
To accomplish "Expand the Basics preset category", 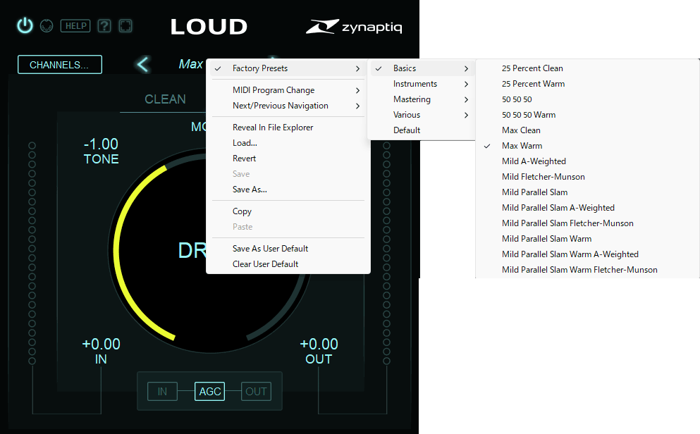I will 422,68.
